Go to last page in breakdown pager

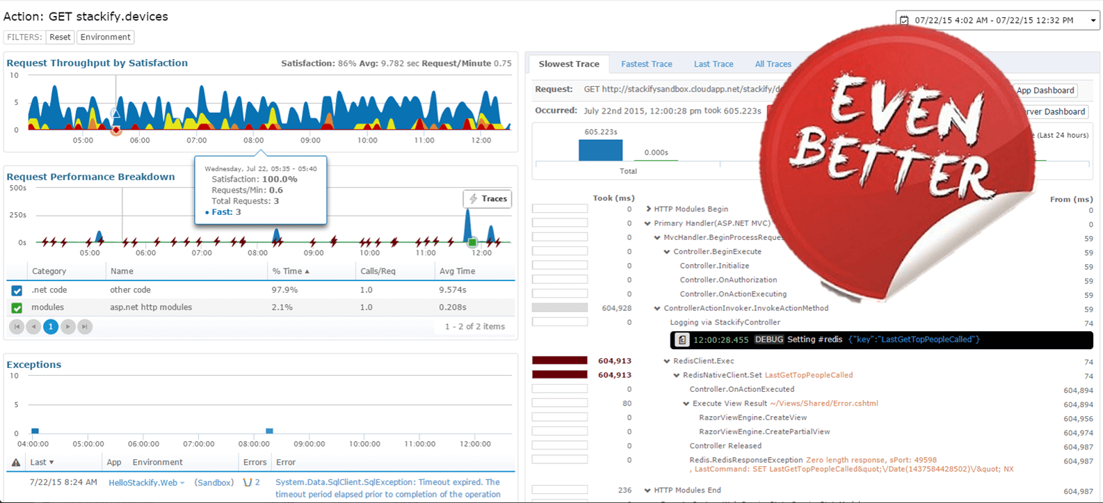coord(85,326)
